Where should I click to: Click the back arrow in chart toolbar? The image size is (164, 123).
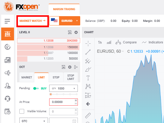coord(88,104)
